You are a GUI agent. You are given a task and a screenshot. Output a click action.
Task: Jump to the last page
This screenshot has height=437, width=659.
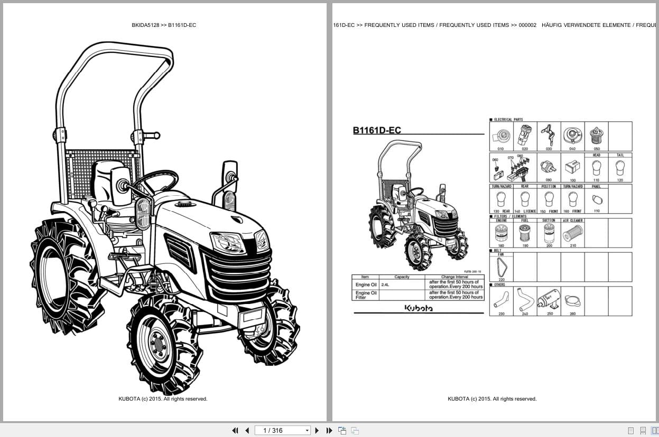coord(329,431)
